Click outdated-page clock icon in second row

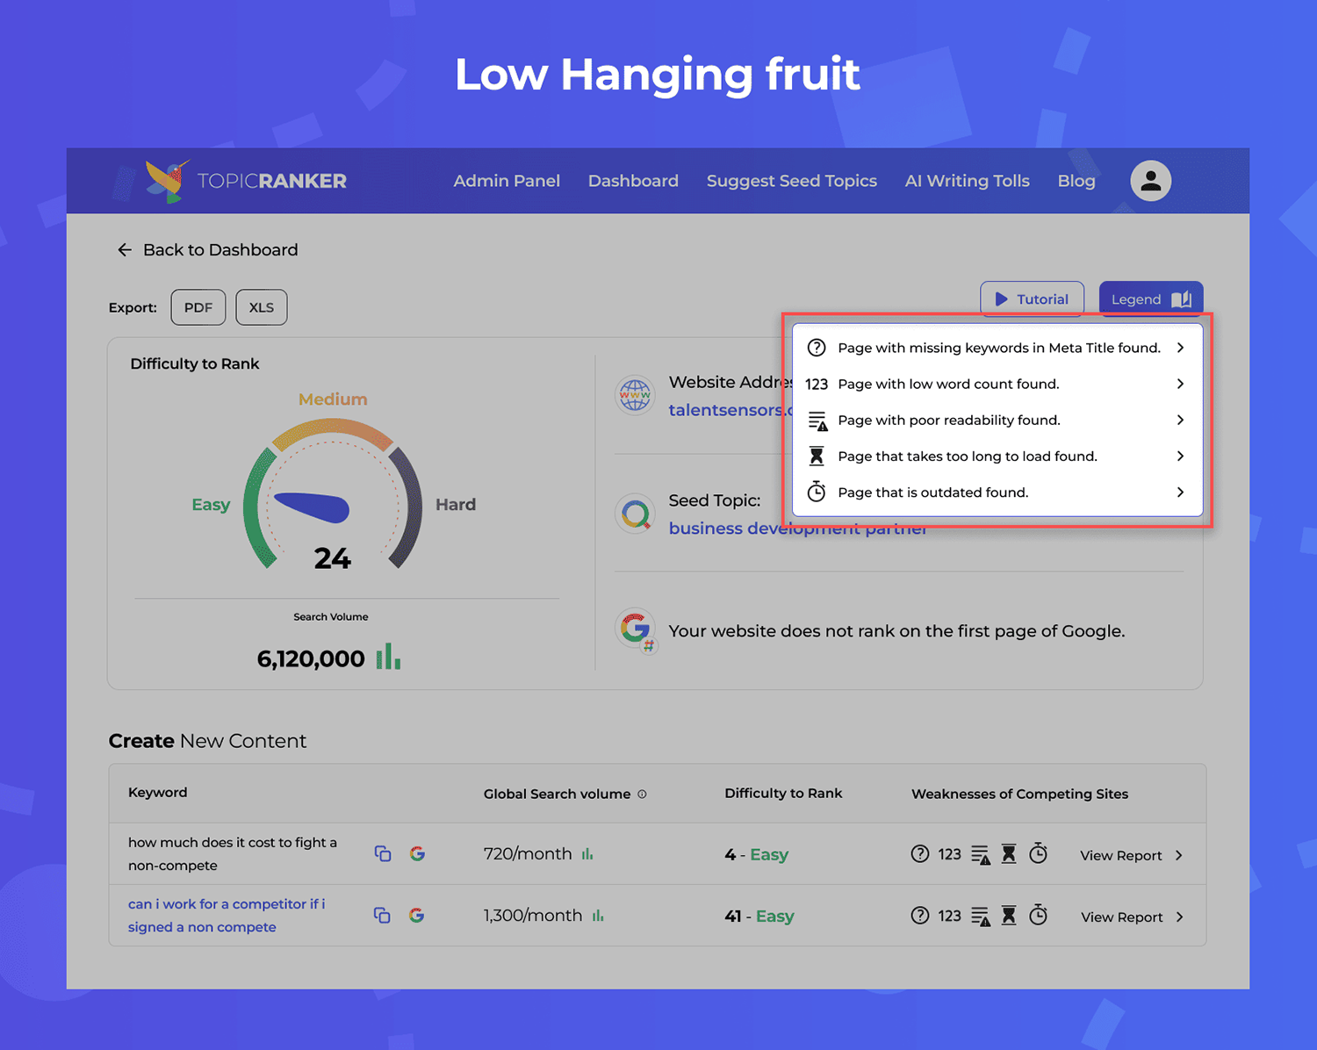(x=1038, y=915)
